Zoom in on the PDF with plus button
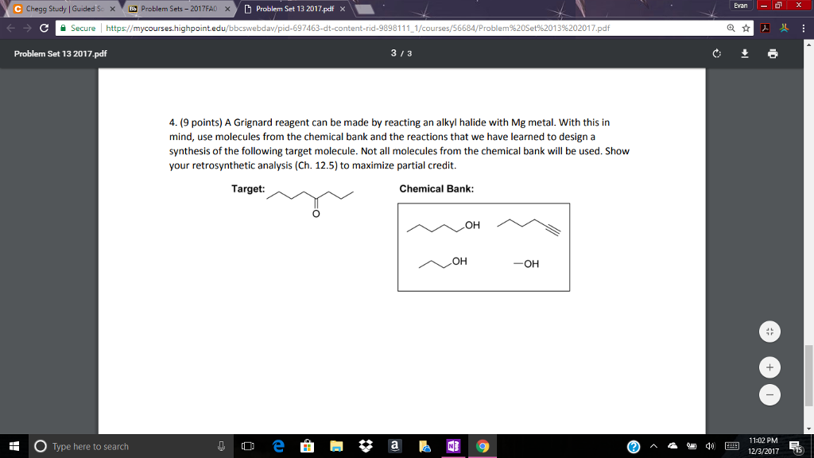Image resolution: width=814 pixels, height=458 pixels. pyautogui.click(x=769, y=367)
